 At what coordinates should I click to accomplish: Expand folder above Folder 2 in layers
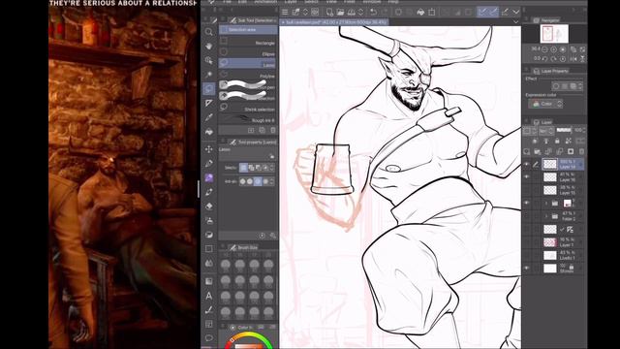click(x=546, y=204)
